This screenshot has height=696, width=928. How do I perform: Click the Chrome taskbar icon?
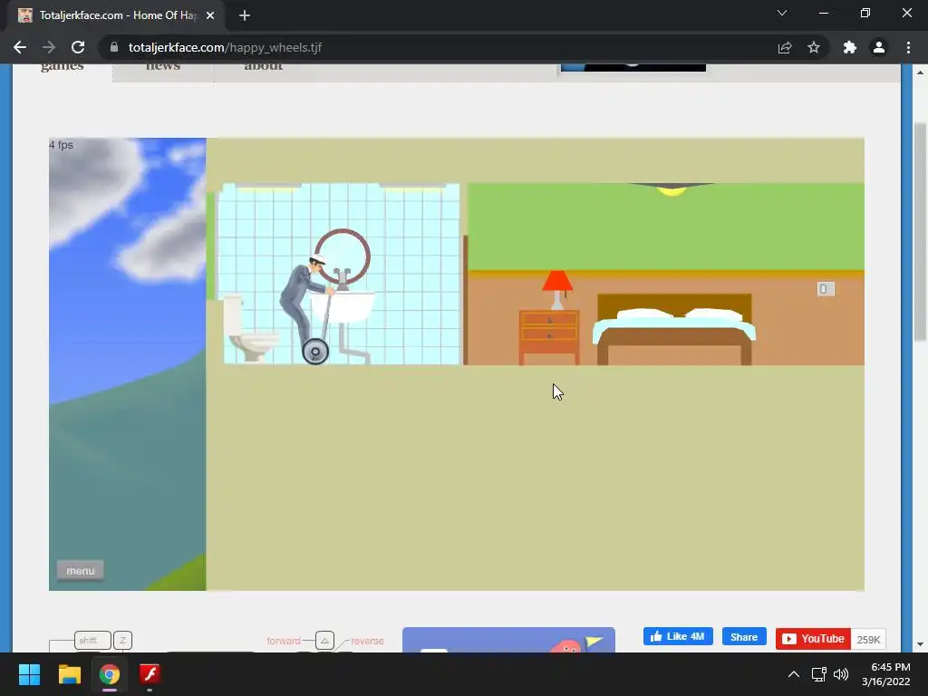(110, 674)
